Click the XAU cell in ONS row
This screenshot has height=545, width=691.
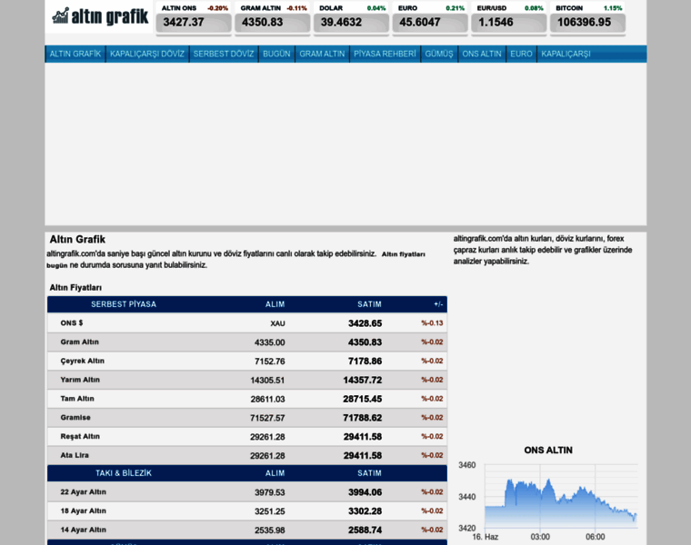277,323
